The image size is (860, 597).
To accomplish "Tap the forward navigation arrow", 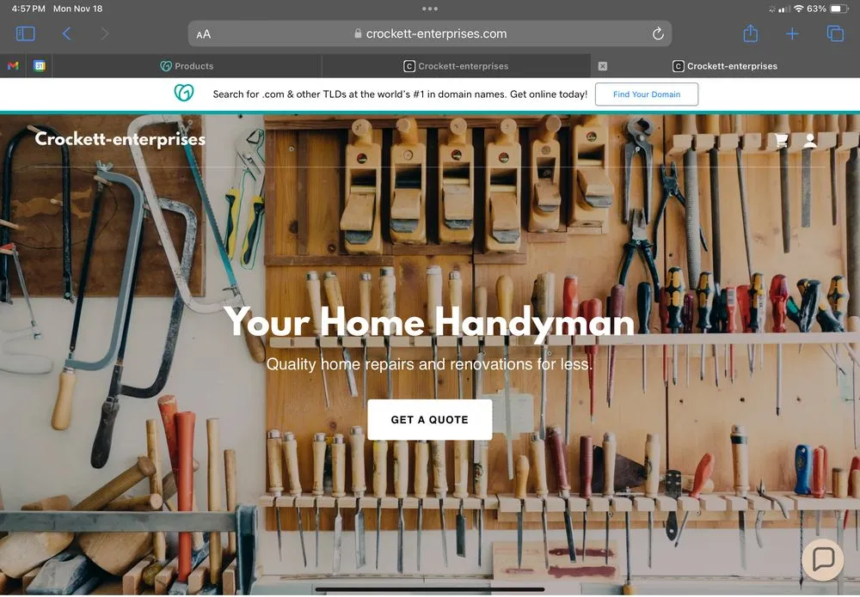I will click(x=105, y=34).
